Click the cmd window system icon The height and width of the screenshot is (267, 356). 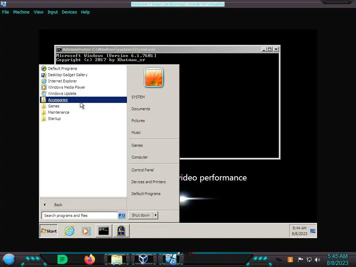click(59, 49)
